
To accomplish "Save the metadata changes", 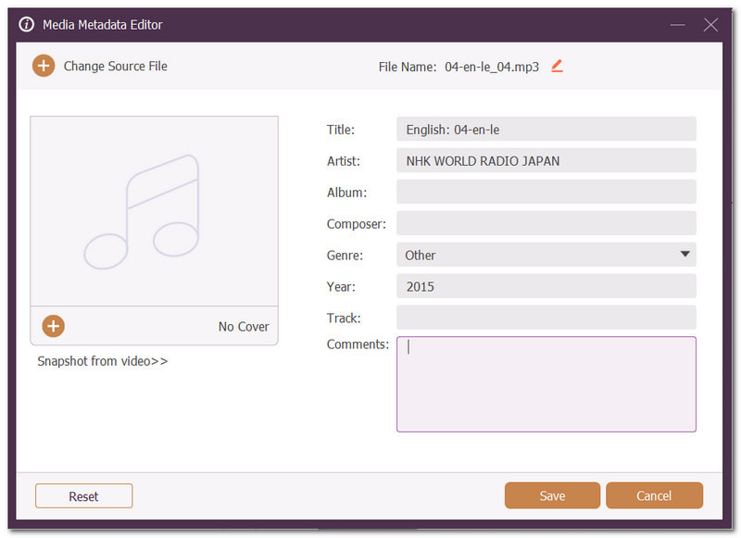I will tap(552, 495).
